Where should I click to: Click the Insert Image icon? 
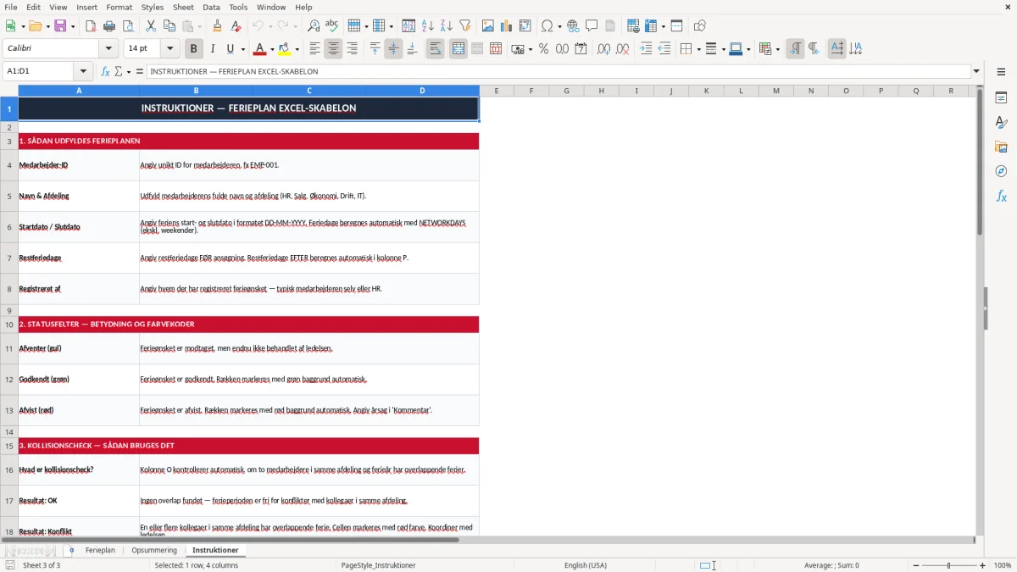tap(488, 26)
